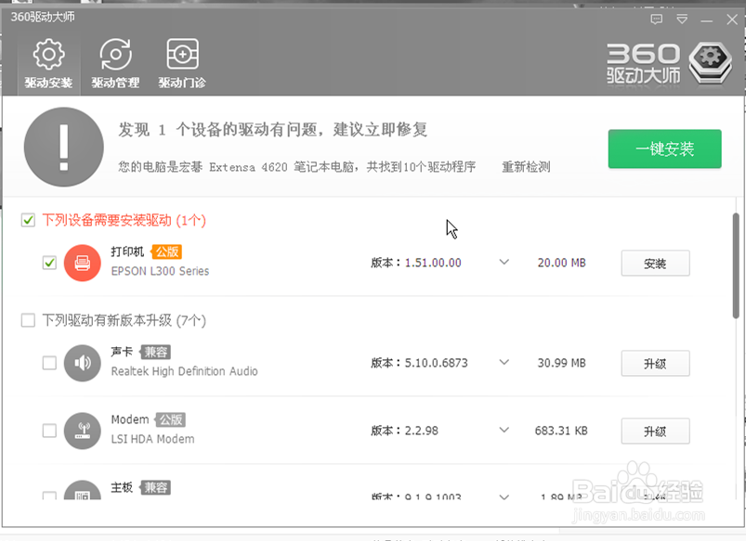Open the 驱动安装 gear icon
Image resolution: width=746 pixels, height=541 pixels.
(x=47, y=55)
